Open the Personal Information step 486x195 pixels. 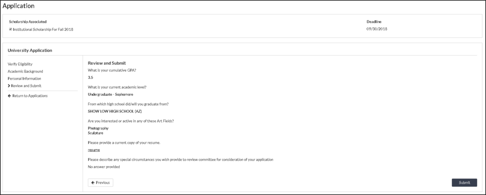[25, 79]
